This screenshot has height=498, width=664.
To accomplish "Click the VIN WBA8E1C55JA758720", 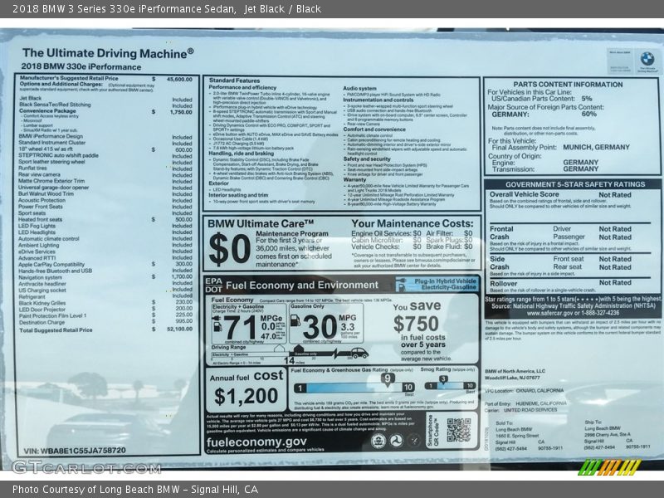I will tap(75, 451).
